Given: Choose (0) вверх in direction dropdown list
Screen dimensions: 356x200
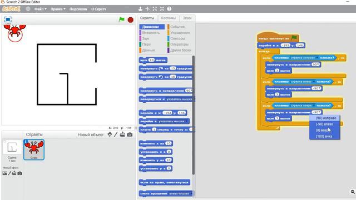Looking at the screenshot, I should [325, 130].
